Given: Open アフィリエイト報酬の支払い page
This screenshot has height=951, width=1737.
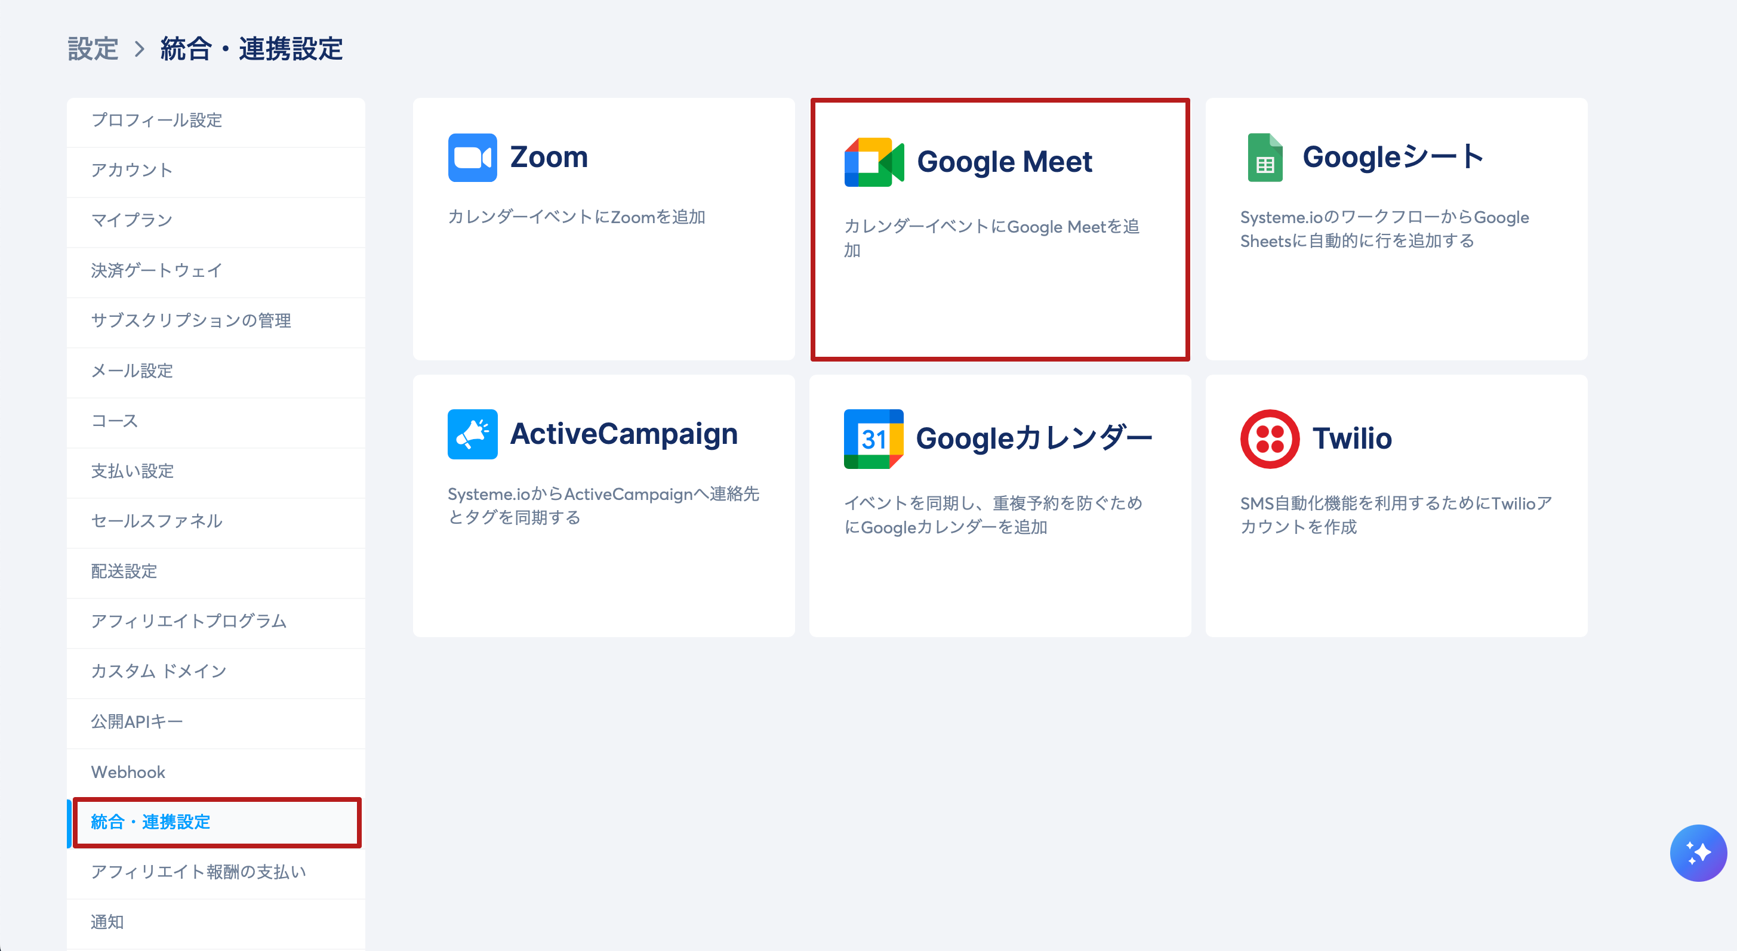Looking at the screenshot, I should [x=198, y=872].
